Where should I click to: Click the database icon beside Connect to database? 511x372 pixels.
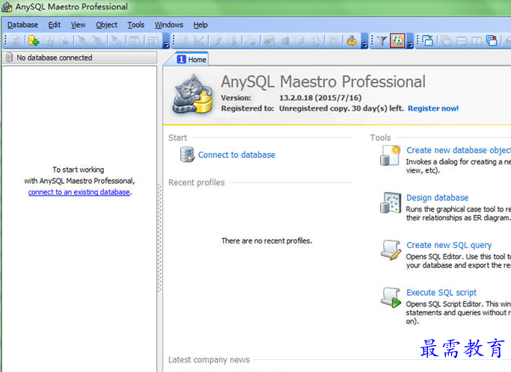187,155
